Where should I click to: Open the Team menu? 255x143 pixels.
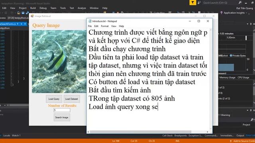53,8
